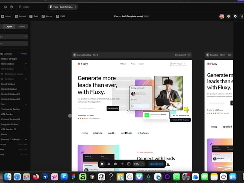Image resolution: width=244 pixels, height=183 pixels.
Task: Click the globe publish icon
Action: tap(228, 16)
